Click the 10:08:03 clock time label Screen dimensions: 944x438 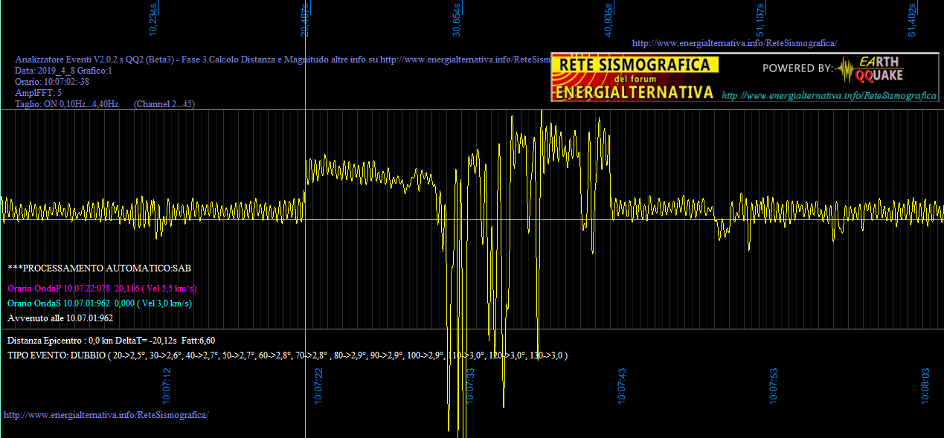pos(926,386)
